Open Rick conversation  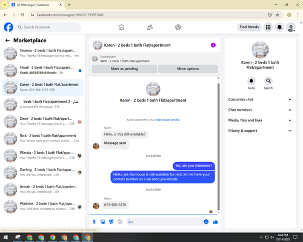[42, 139]
